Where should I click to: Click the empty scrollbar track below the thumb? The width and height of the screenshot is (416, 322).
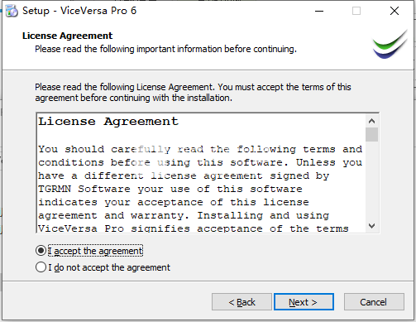pyautogui.click(x=371, y=180)
